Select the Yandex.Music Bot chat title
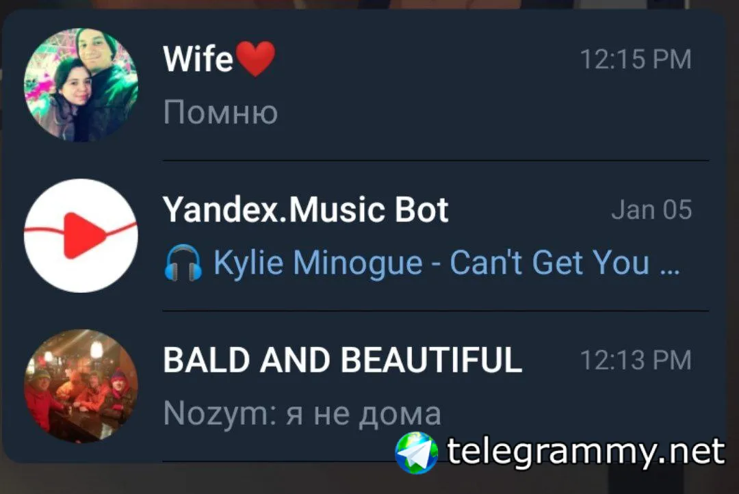This screenshot has height=494, width=739. coord(305,210)
